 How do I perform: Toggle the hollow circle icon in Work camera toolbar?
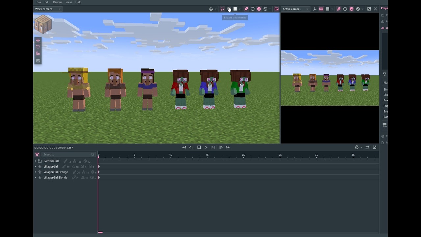253,9
